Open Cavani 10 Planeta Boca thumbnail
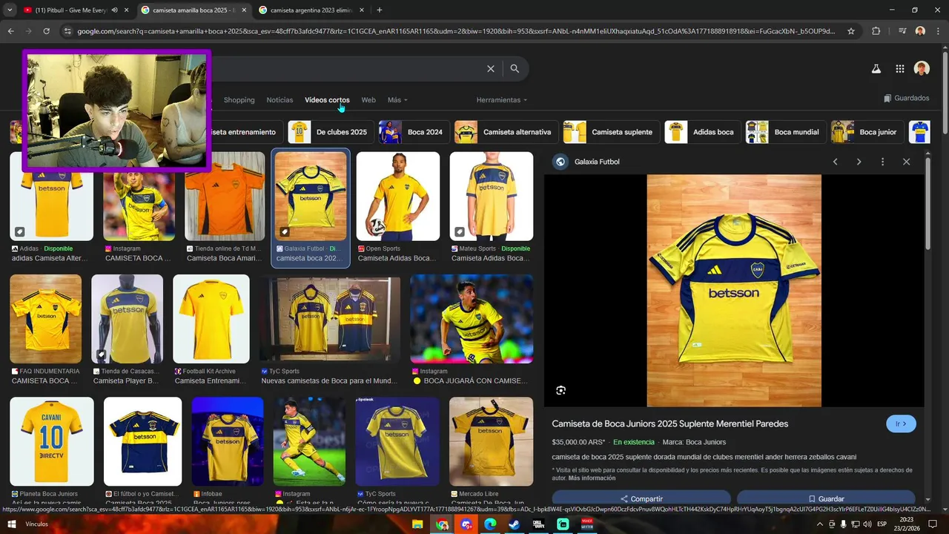 point(52,442)
